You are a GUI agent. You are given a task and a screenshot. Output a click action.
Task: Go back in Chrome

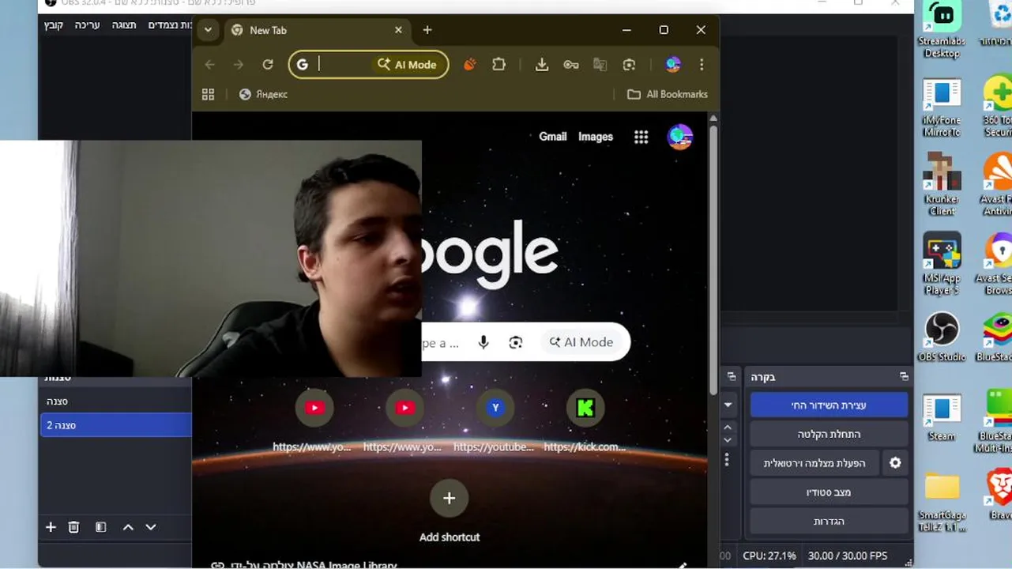click(x=210, y=65)
